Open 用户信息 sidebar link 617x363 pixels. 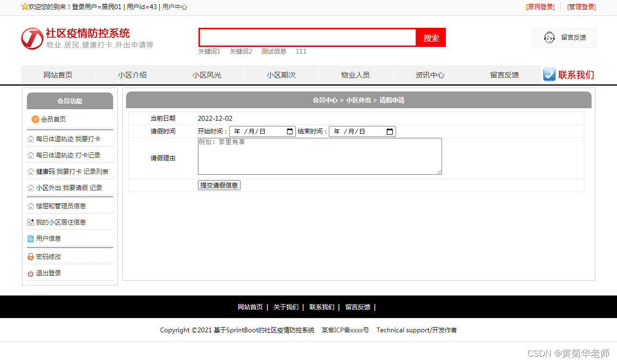pyautogui.click(x=48, y=238)
